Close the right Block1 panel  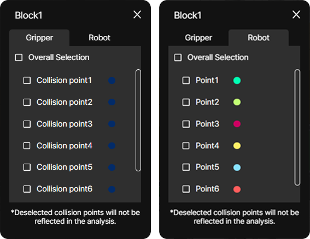296,15
